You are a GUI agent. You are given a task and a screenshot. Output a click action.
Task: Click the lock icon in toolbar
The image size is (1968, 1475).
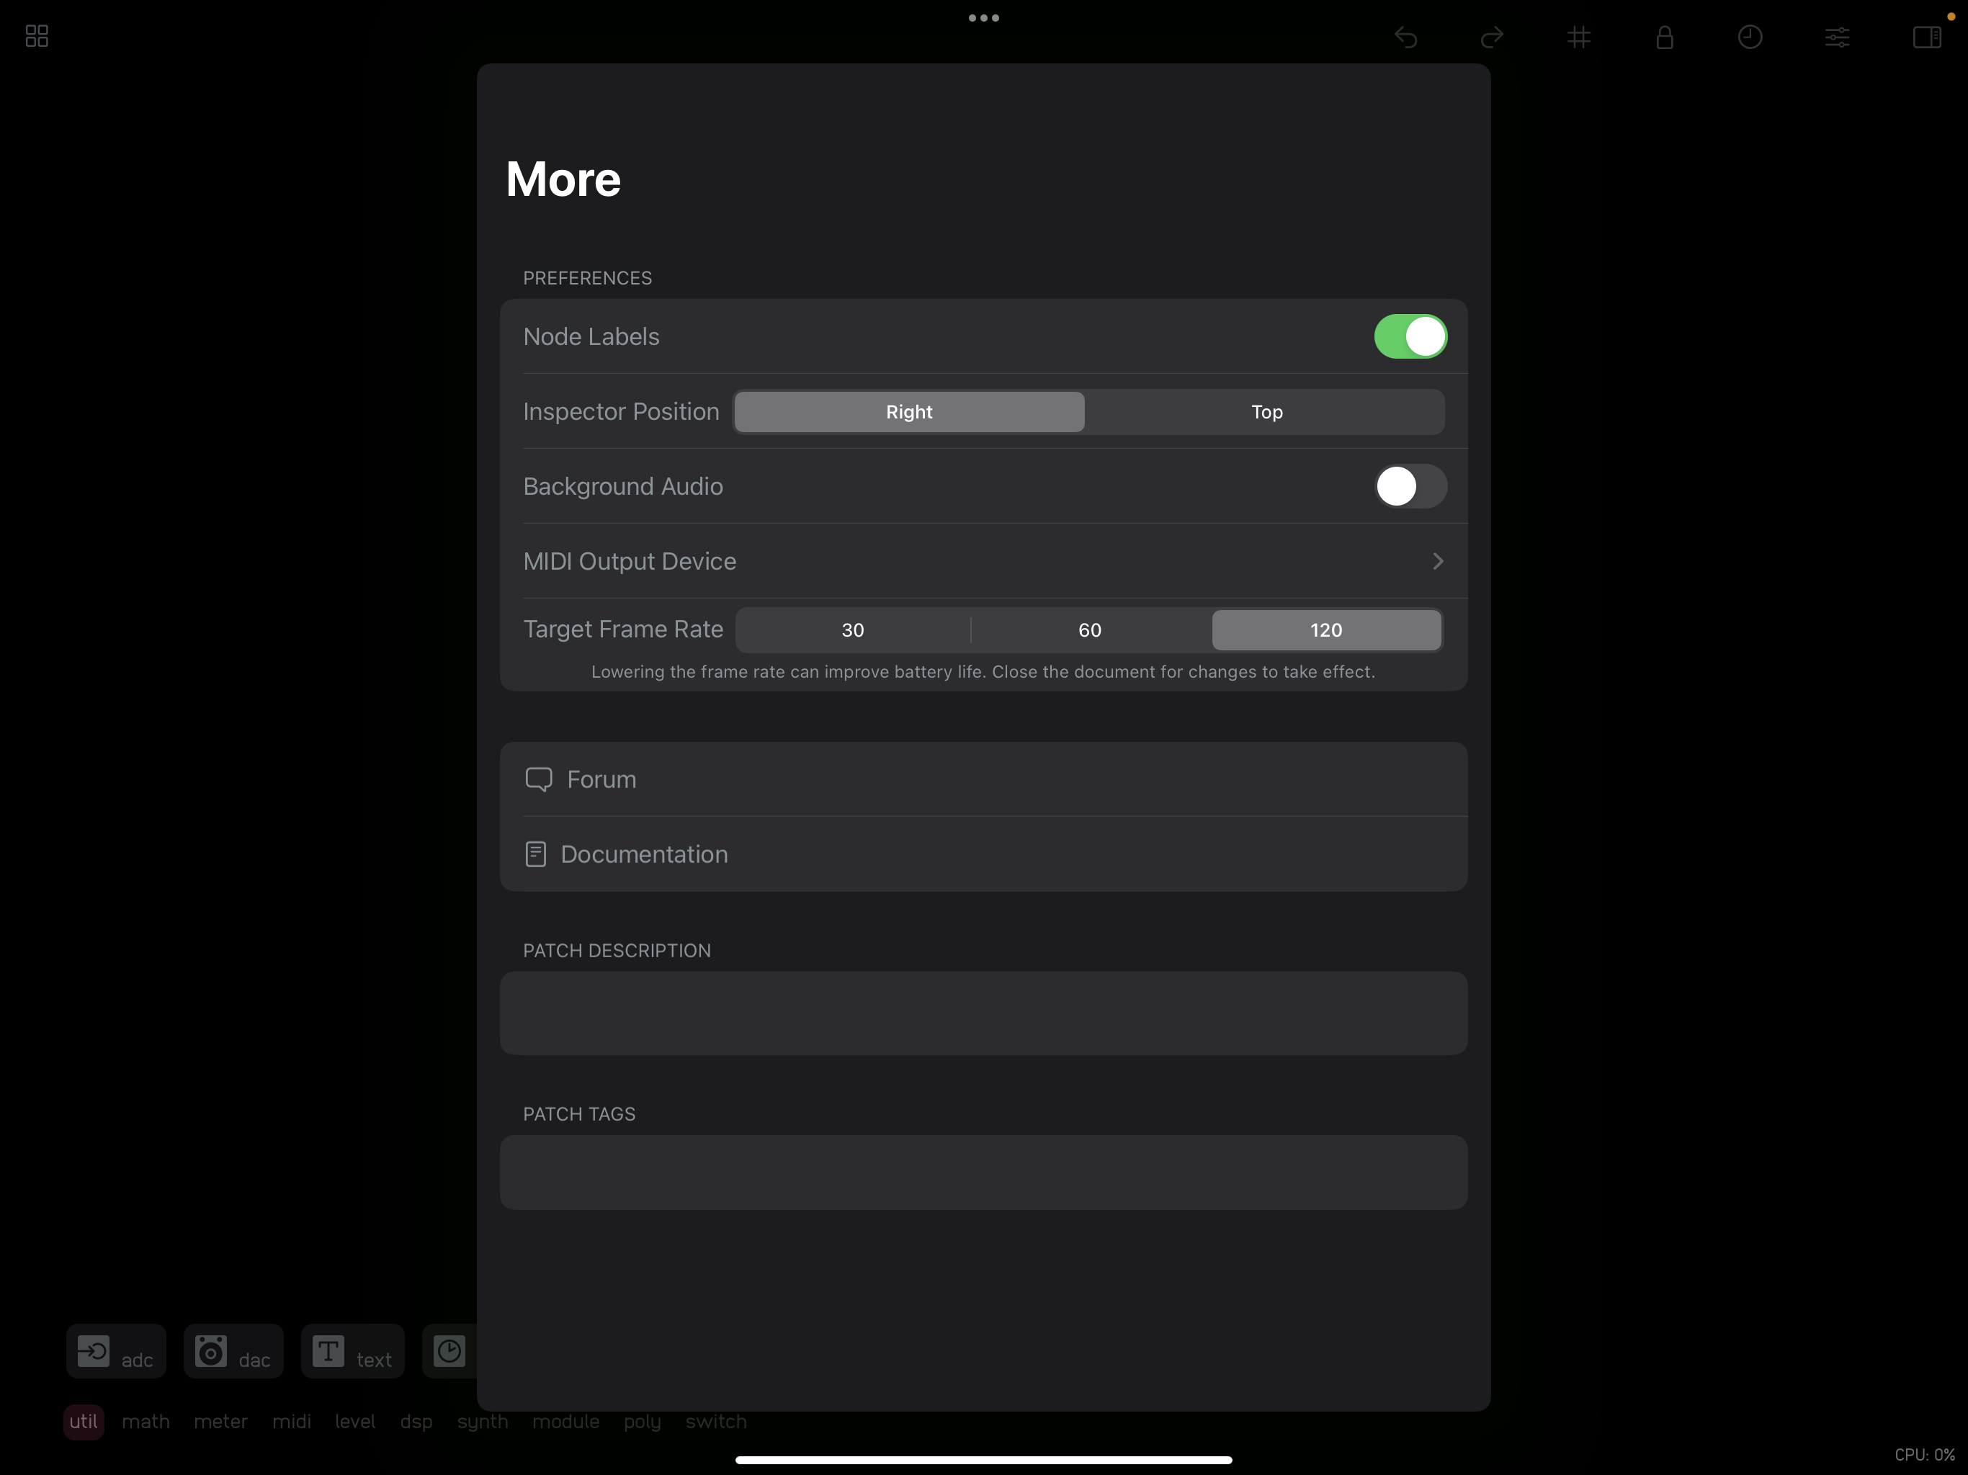(1664, 37)
